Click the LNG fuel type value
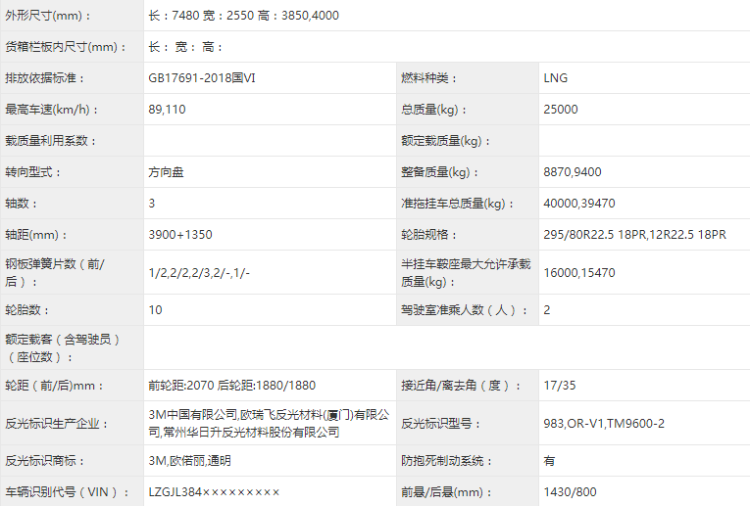 click(555, 78)
